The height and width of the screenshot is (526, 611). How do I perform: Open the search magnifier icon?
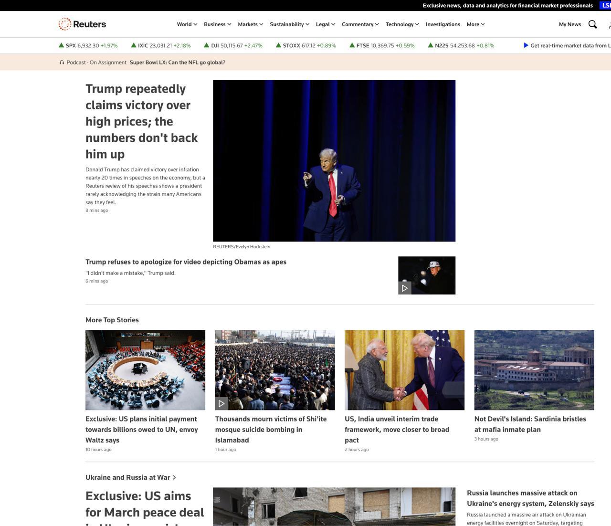[x=592, y=24]
